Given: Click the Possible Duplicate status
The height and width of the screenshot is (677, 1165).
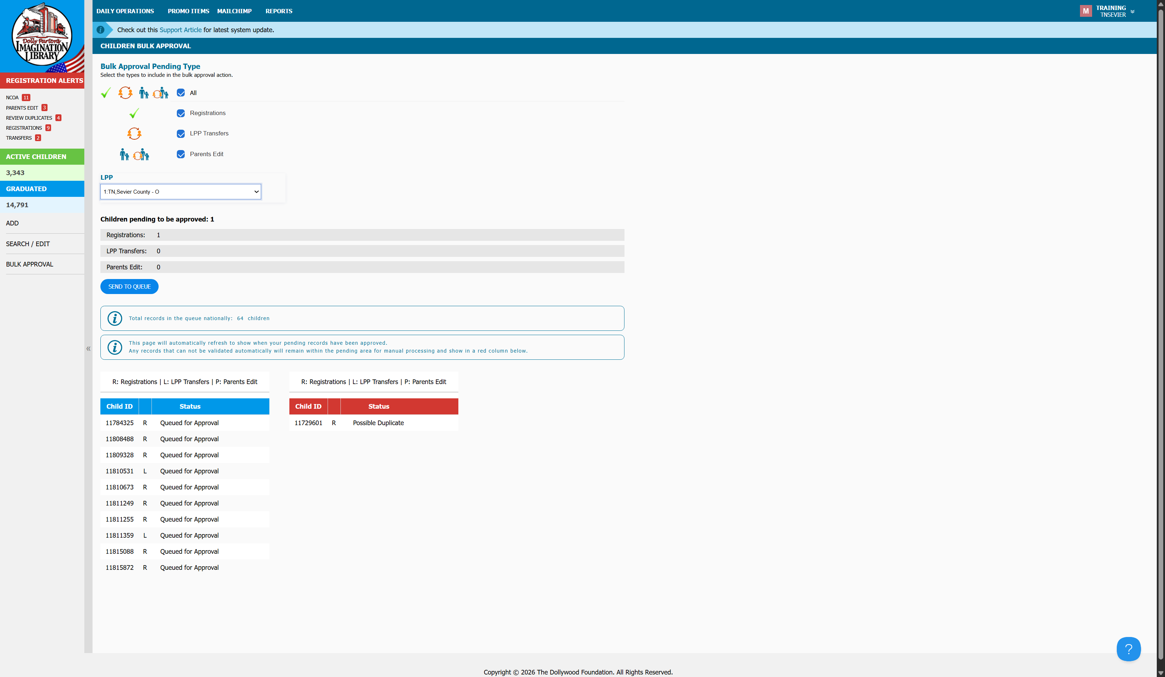Looking at the screenshot, I should pyautogui.click(x=378, y=423).
